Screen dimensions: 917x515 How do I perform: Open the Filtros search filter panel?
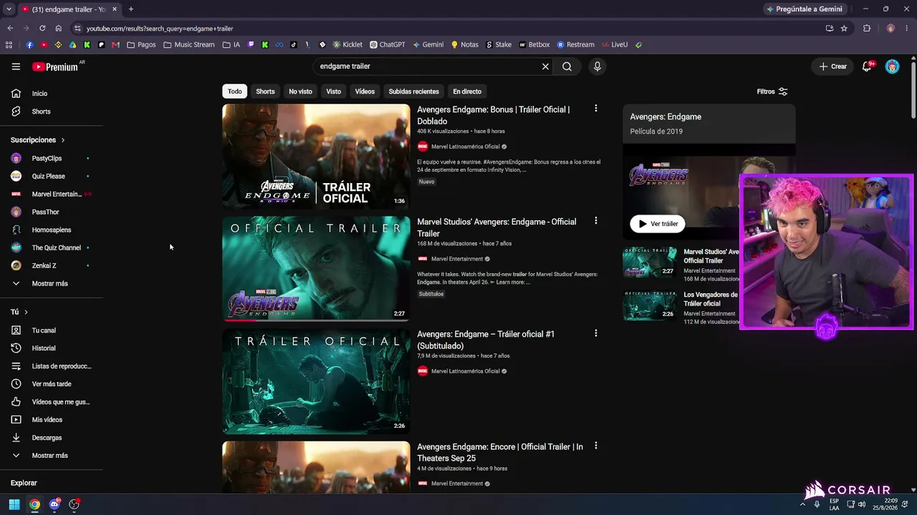click(772, 92)
